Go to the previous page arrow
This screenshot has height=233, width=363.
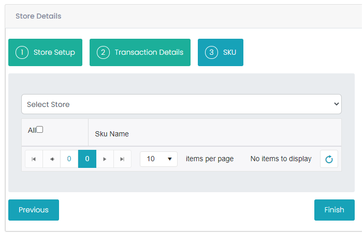point(52,159)
